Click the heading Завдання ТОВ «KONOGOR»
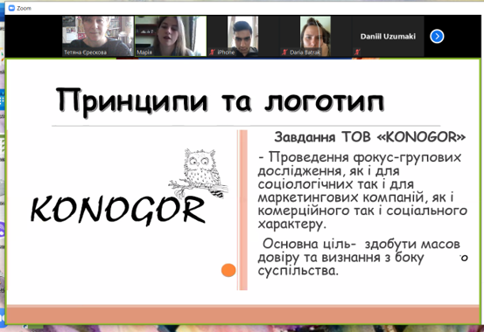The image size is (484, 332). pos(369,137)
